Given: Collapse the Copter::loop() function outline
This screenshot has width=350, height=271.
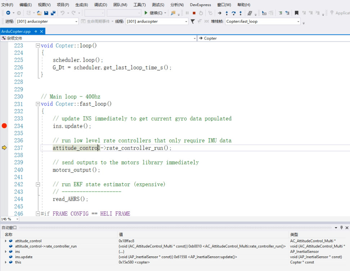Looking at the screenshot, I should 38,45.
